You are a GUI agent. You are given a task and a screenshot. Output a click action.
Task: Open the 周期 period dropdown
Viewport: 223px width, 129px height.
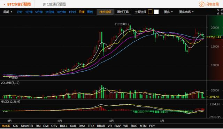coord(8,12)
